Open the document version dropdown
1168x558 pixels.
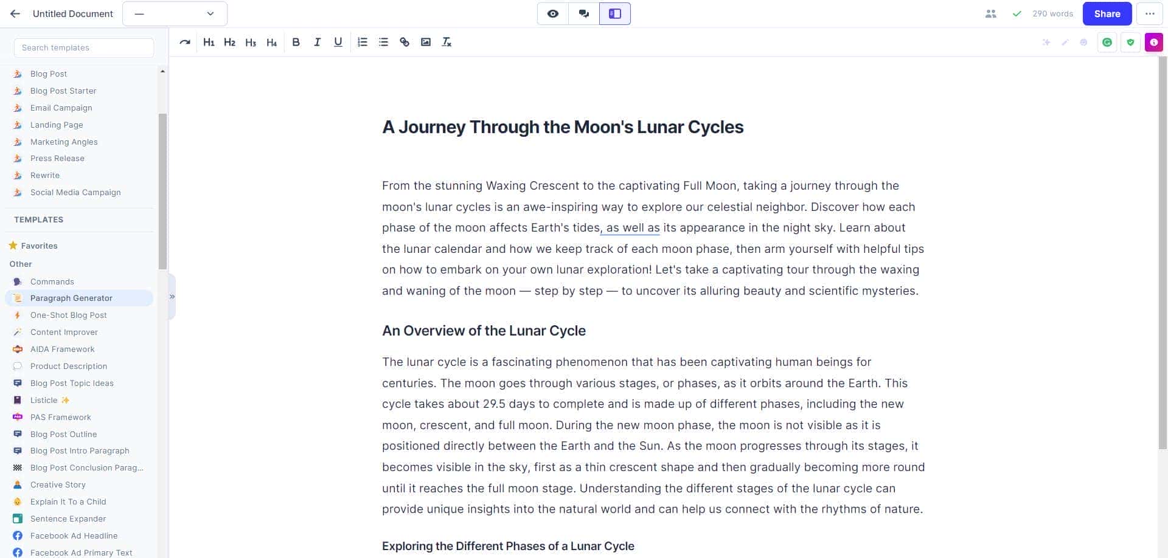175,13
